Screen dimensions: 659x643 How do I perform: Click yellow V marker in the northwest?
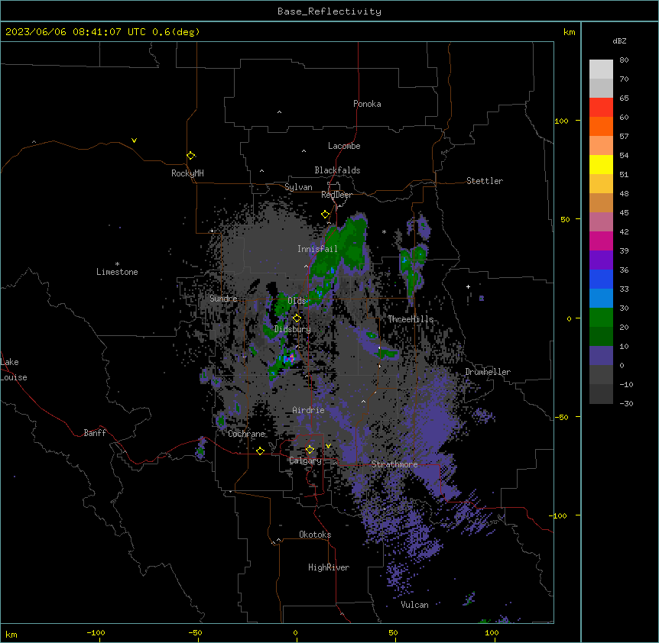pyautogui.click(x=134, y=141)
